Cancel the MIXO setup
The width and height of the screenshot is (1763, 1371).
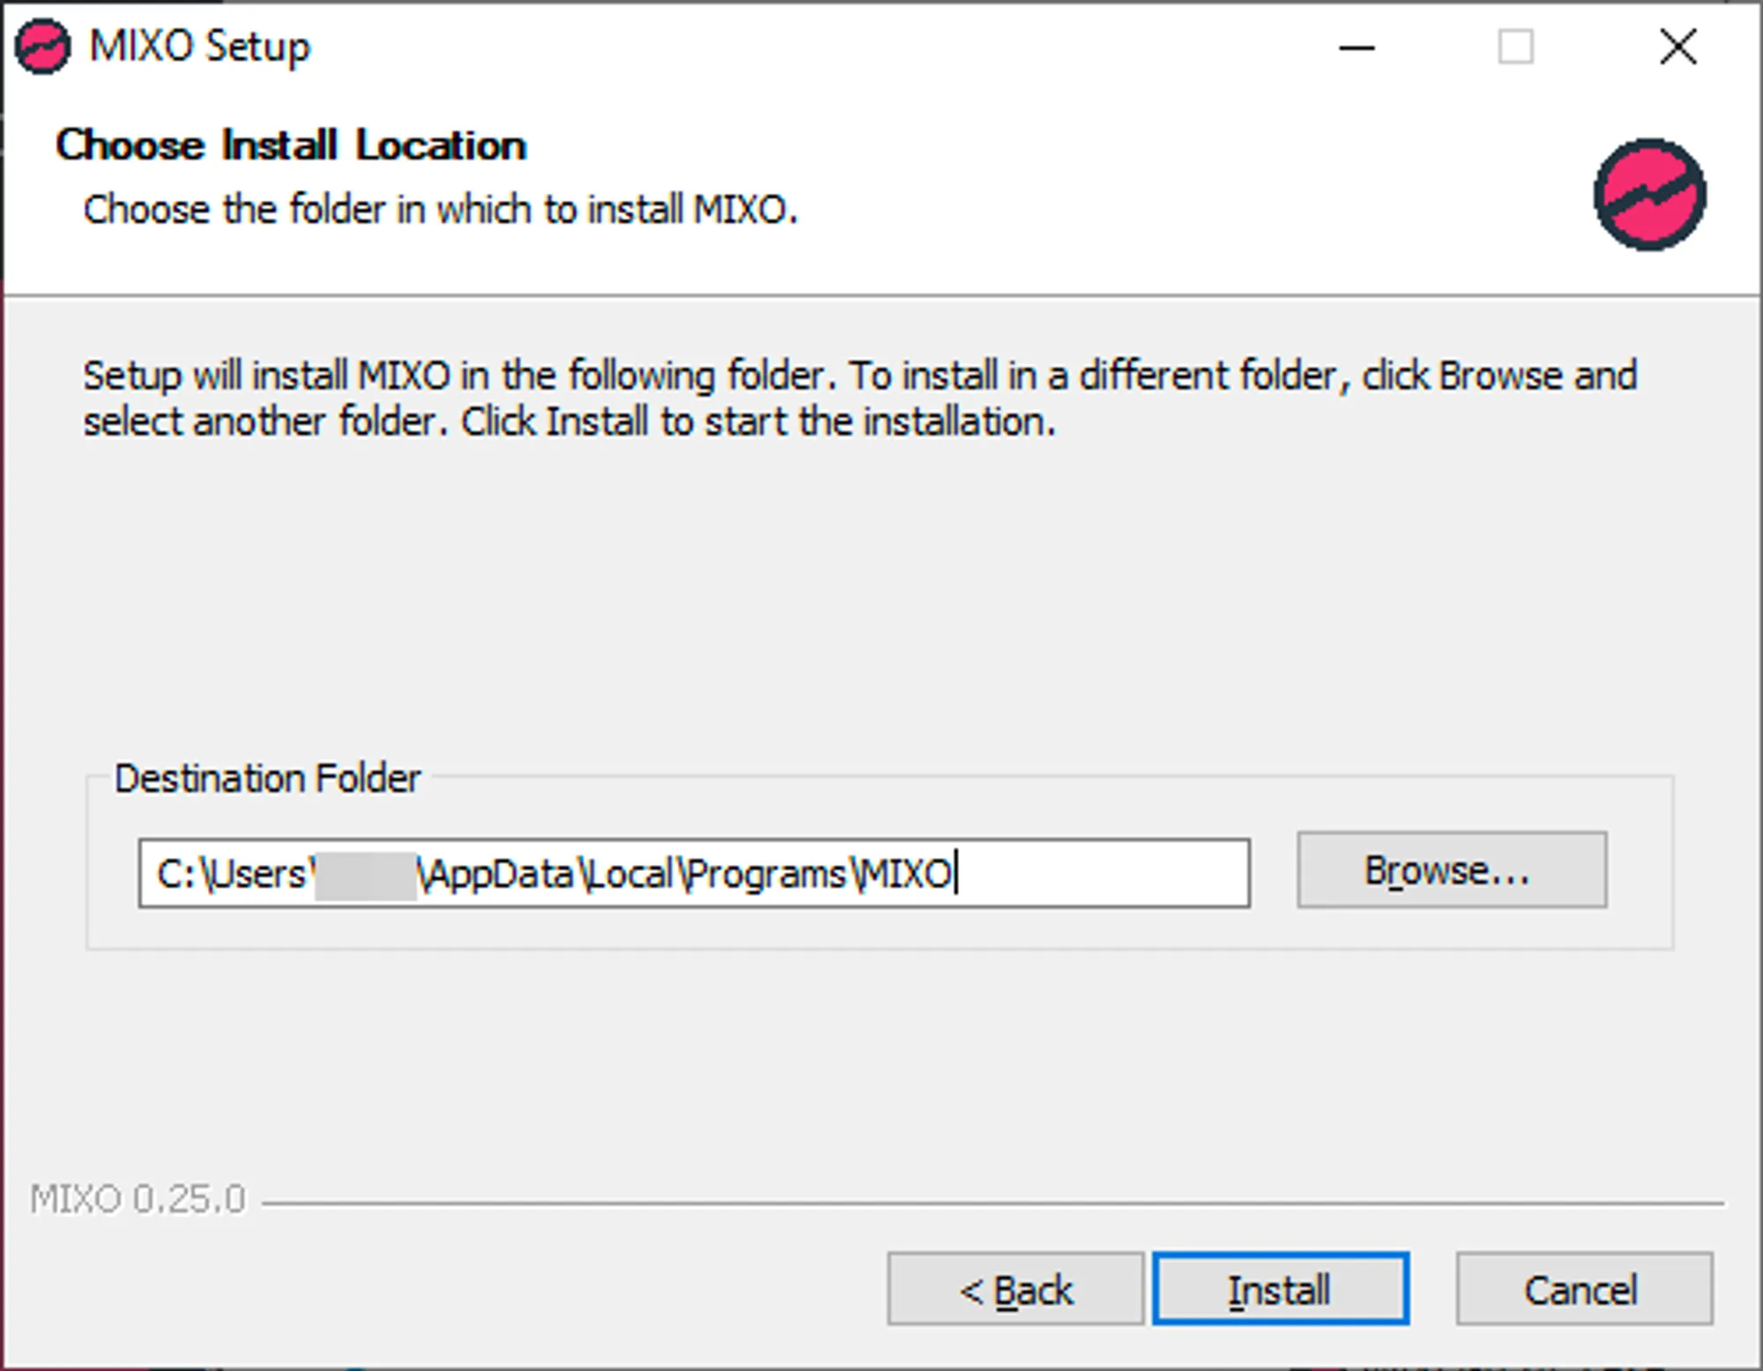pos(1583,1289)
